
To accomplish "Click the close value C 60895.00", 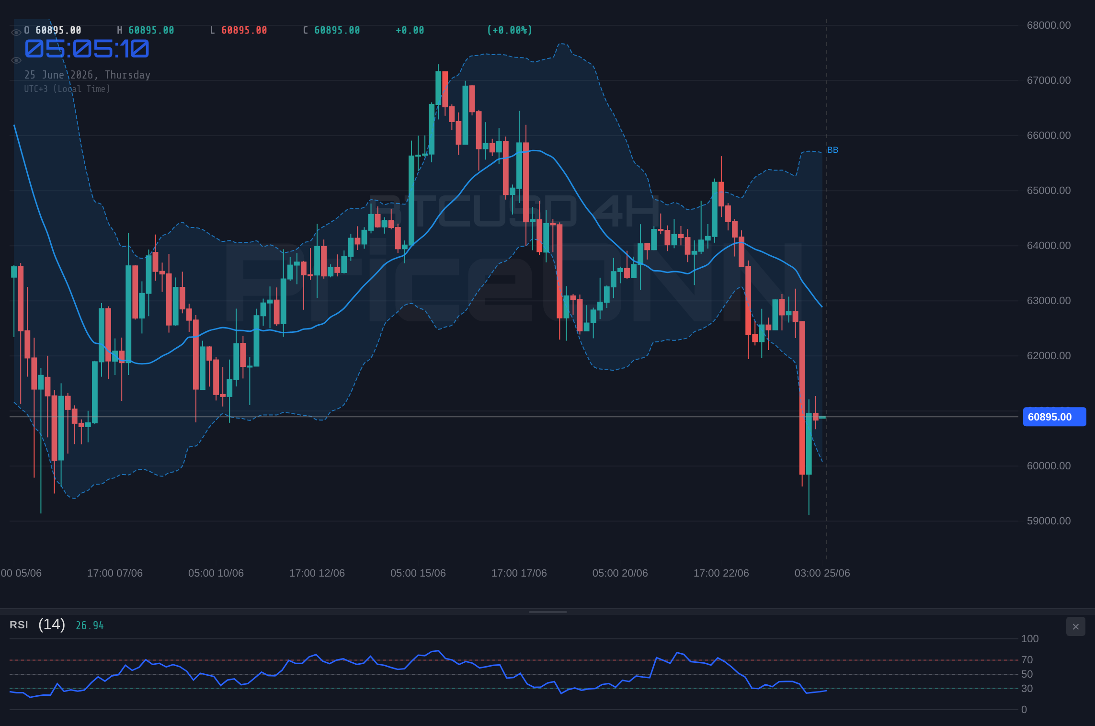I will coord(331,30).
